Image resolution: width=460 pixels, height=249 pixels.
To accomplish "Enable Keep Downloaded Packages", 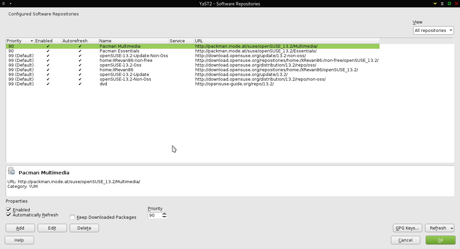I will [72, 217].
